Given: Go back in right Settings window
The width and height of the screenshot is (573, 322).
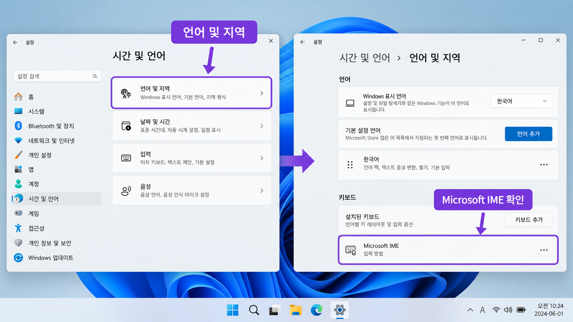Looking at the screenshot, I should pos(302,42).
